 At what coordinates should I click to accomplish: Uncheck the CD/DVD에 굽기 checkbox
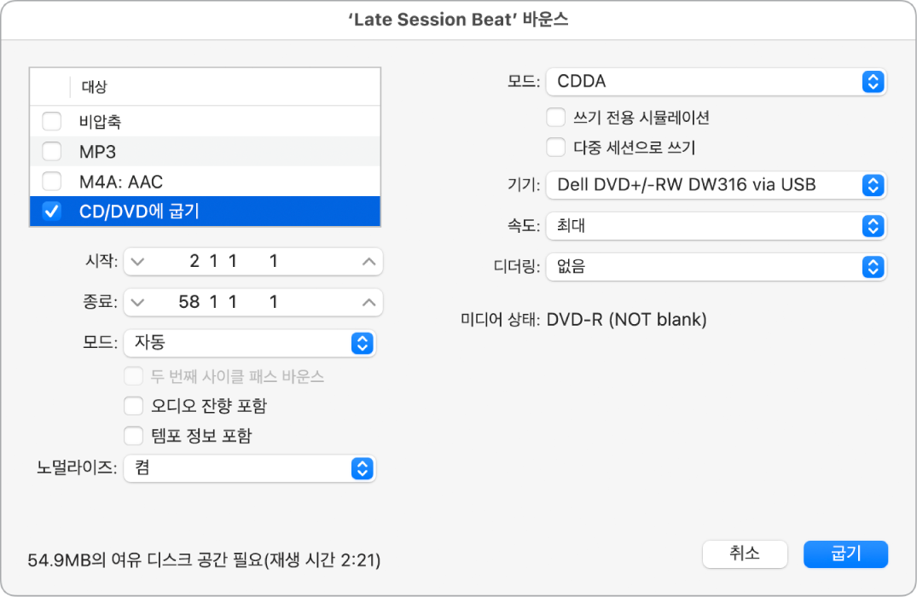coord(52,212)
